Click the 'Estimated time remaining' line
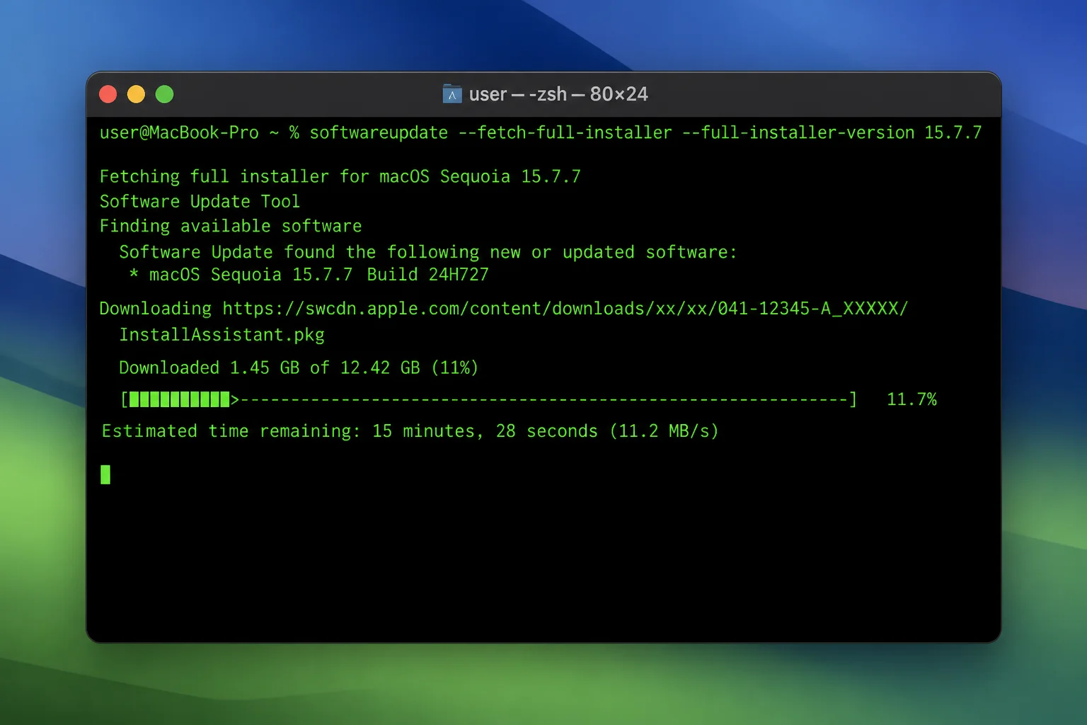 (x=410, y=431)
